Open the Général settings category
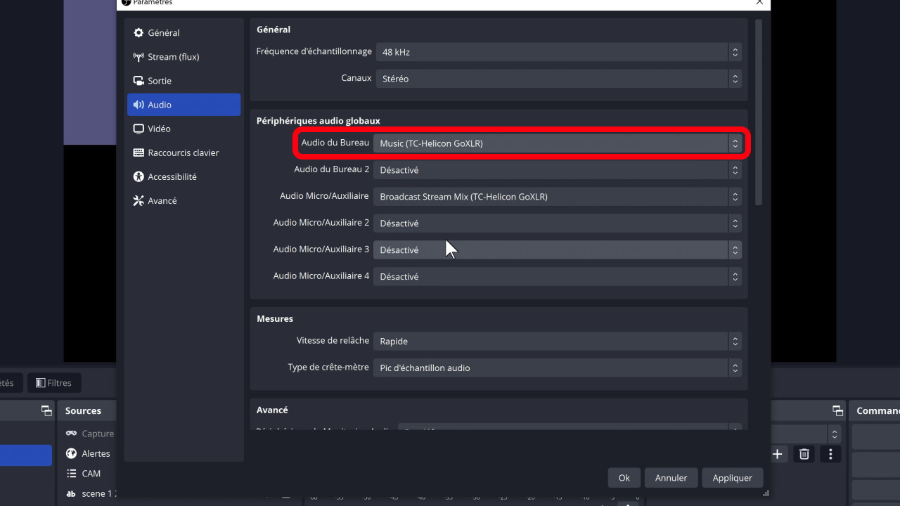Image resolution: width=900 pixels, height=506 pixels. click(x=163, y=33)
